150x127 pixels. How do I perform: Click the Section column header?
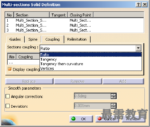(x=32, y=15)
